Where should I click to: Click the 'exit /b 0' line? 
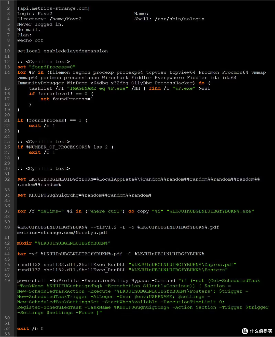tap(30, 329)
